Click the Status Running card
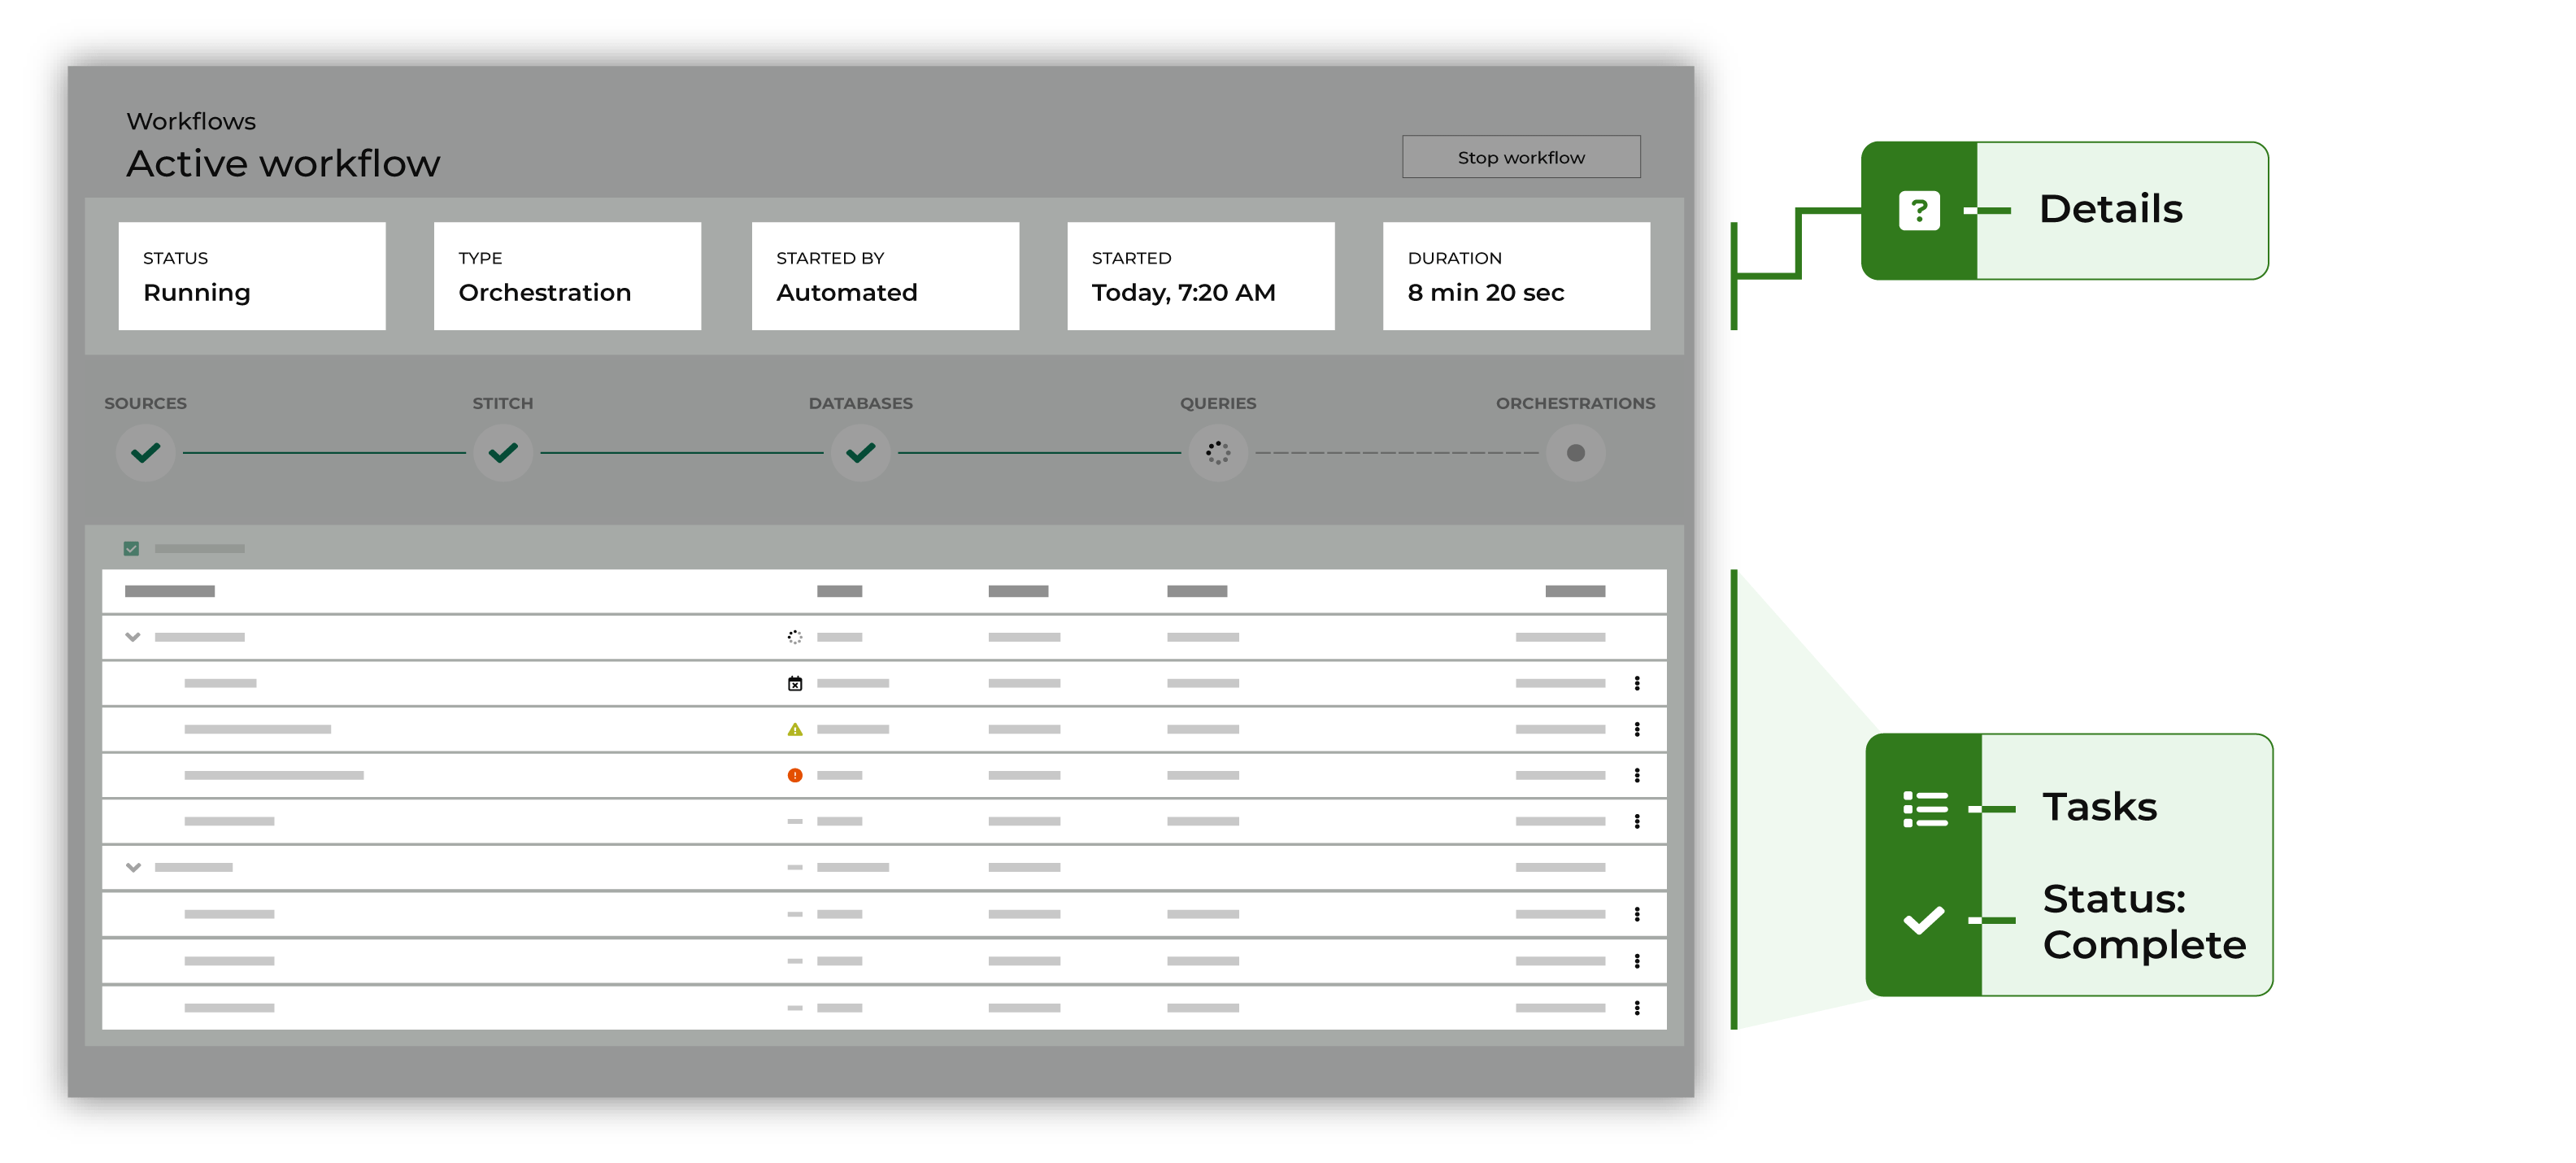 [252, 276]
